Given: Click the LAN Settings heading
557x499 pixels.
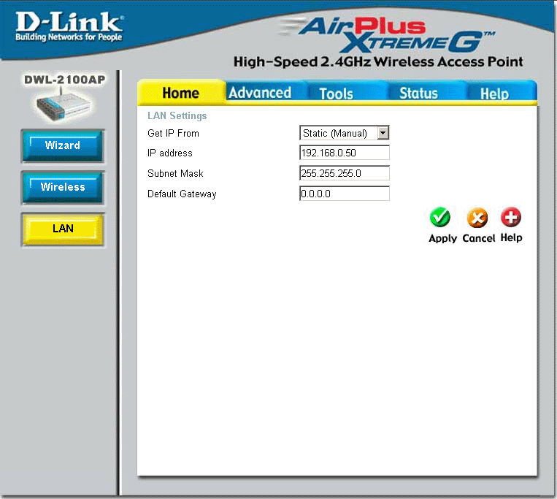Looking at the screenshot, I should 177,116.
